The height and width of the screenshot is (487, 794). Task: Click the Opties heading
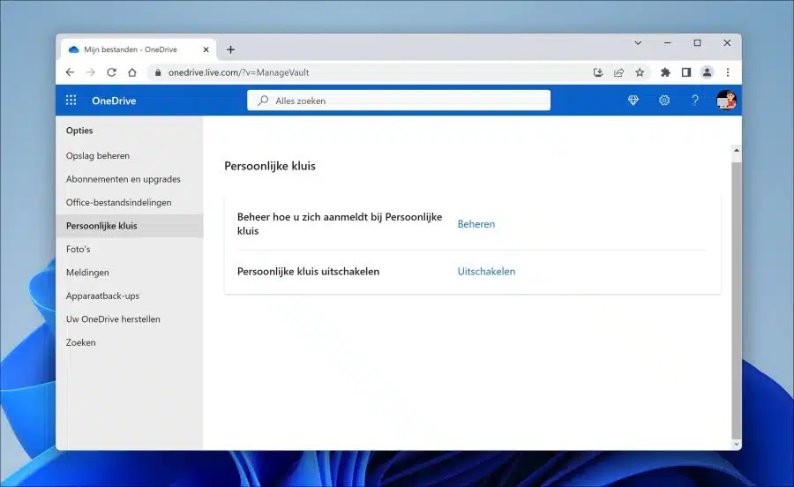click(79, 130)
